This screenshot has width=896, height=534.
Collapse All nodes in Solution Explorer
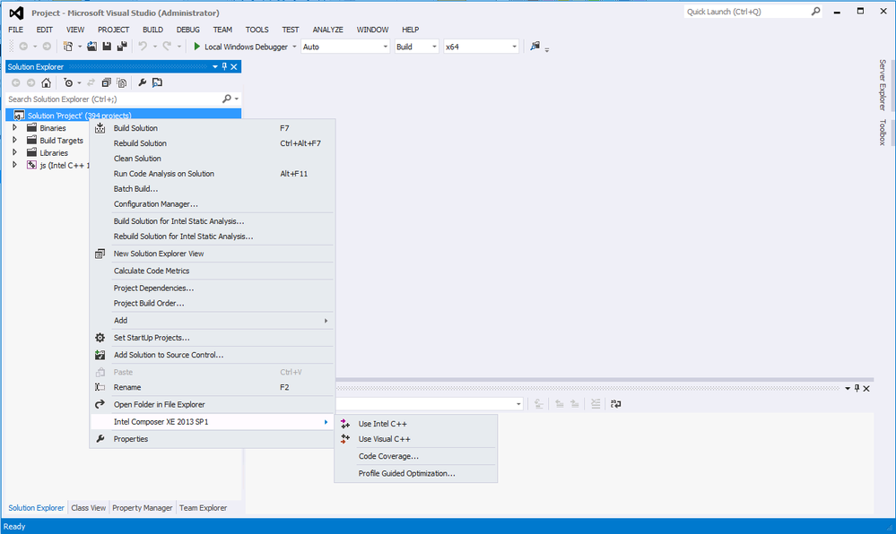pos(107,82)
